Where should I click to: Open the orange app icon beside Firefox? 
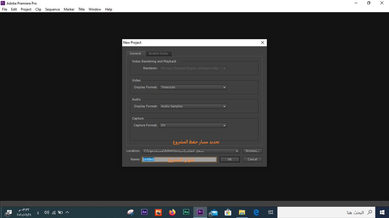click(158, 212)
